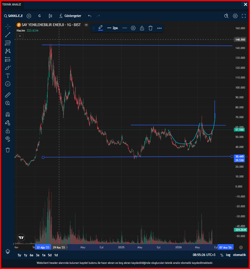Open quick search in top bar
250x269 pixels.
[x=227, y=16]
